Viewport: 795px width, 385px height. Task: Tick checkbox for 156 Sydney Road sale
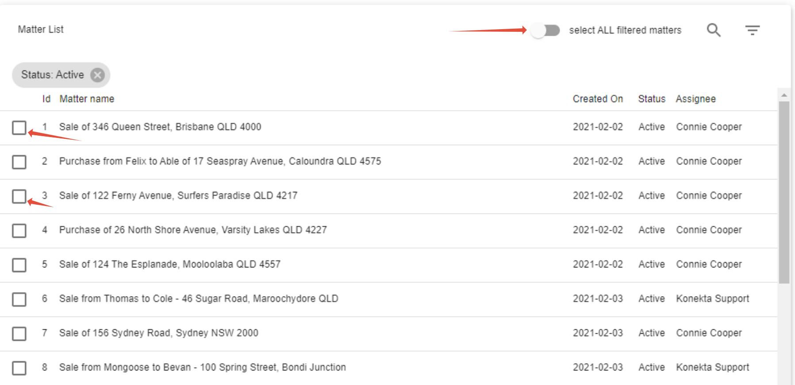coord(19,334)
